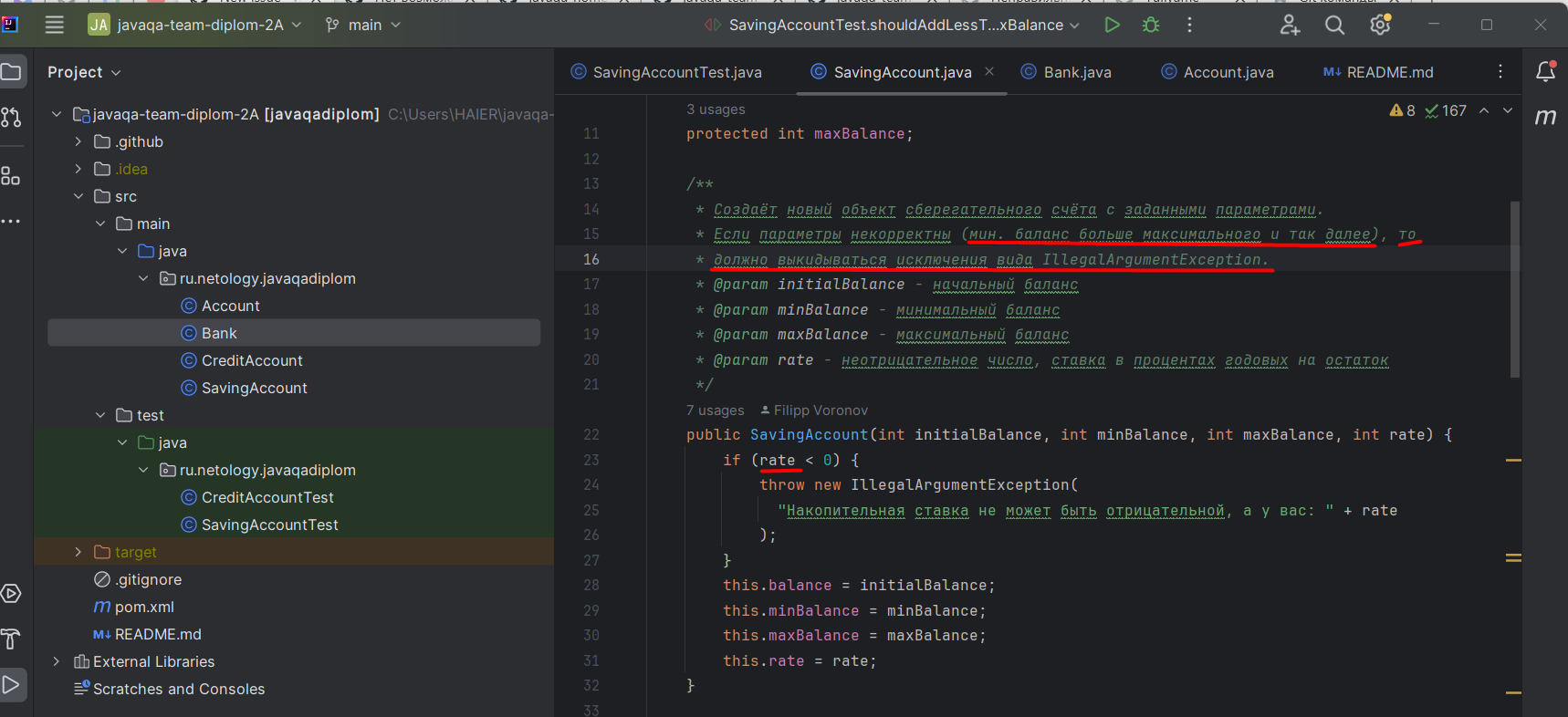Switch to Account.java tab
The image size is (1568, 717).
point(1217,72)
